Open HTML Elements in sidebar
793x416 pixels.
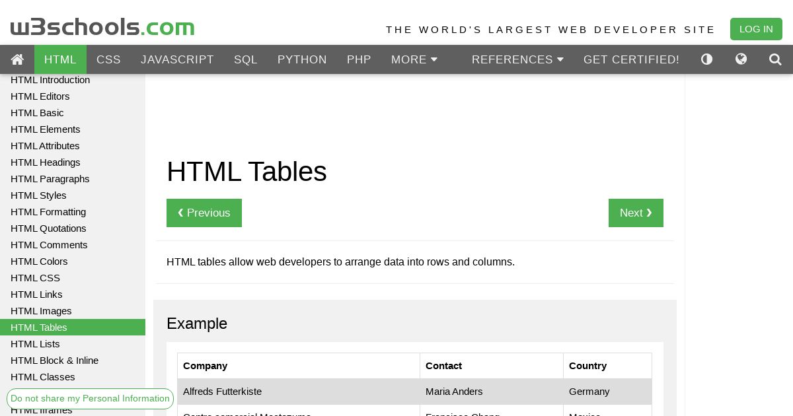pos(73,129)
